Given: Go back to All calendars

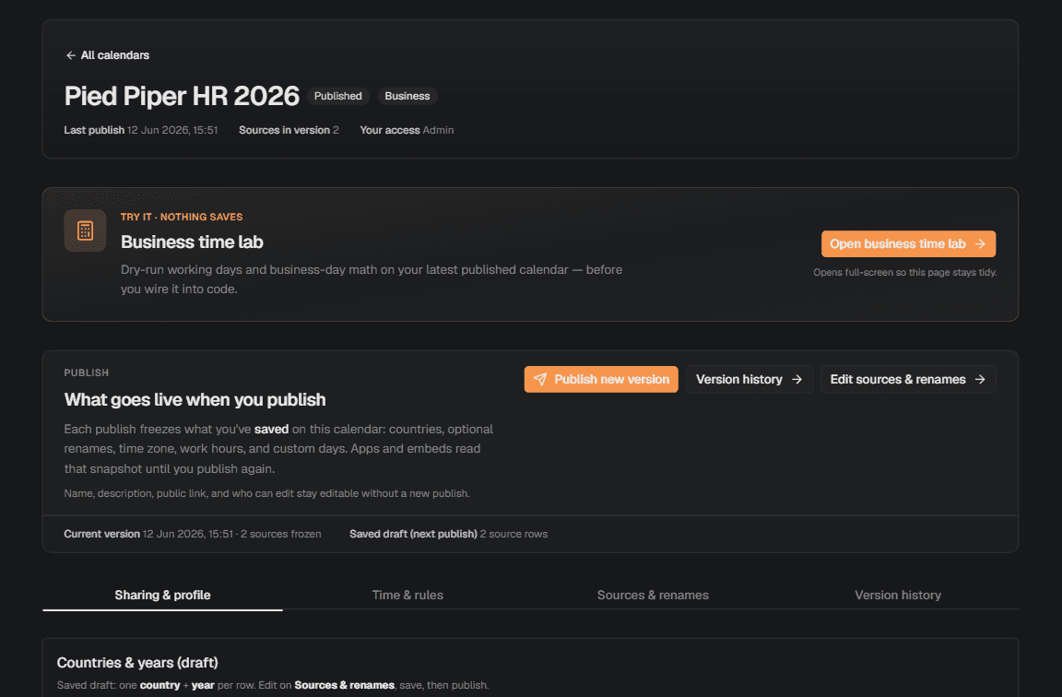Looking at the screenshot, I should pos(108,55).
